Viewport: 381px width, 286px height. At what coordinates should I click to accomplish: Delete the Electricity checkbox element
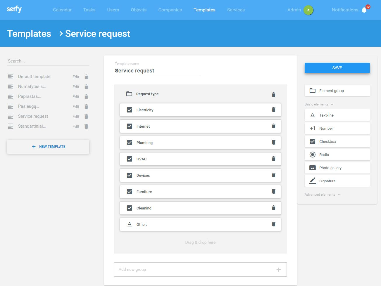(273, 110)
